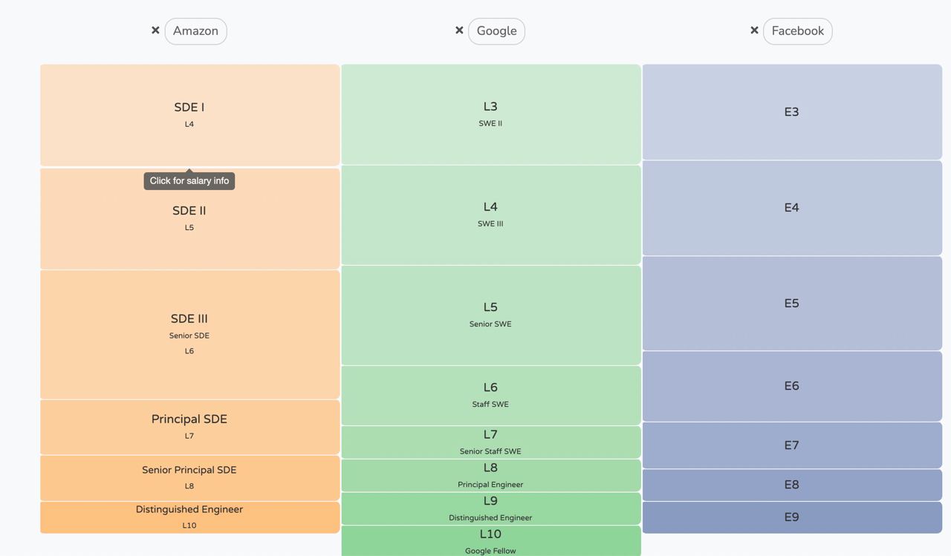The width and height of the screenshot is (951, 556).
Task: Click the Facebook company chip
Action: pos(798,31)
